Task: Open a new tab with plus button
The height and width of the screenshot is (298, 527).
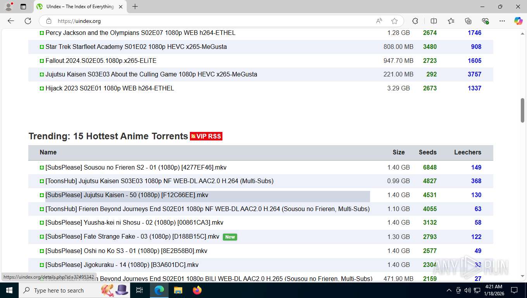Action: pyautogui.click(x=135, y=7)
